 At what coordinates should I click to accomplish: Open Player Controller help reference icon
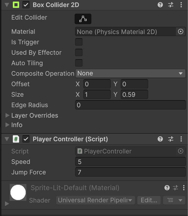(160, 139)
